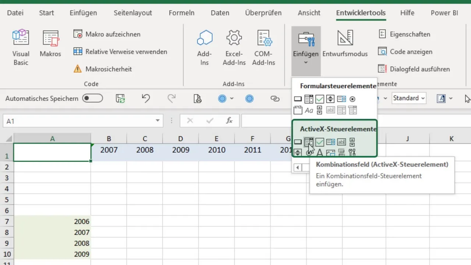Screen dimensions: 471x265
Task: Switch to the Start tab
Action: tap(47, 13)
